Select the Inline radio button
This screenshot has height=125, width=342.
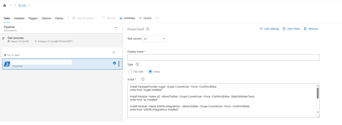[150, 72]
